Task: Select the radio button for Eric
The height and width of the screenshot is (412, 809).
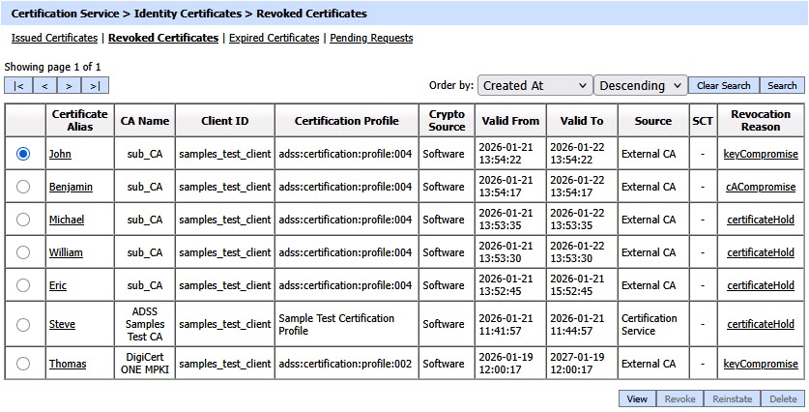Action: click(x=23, y=285)
